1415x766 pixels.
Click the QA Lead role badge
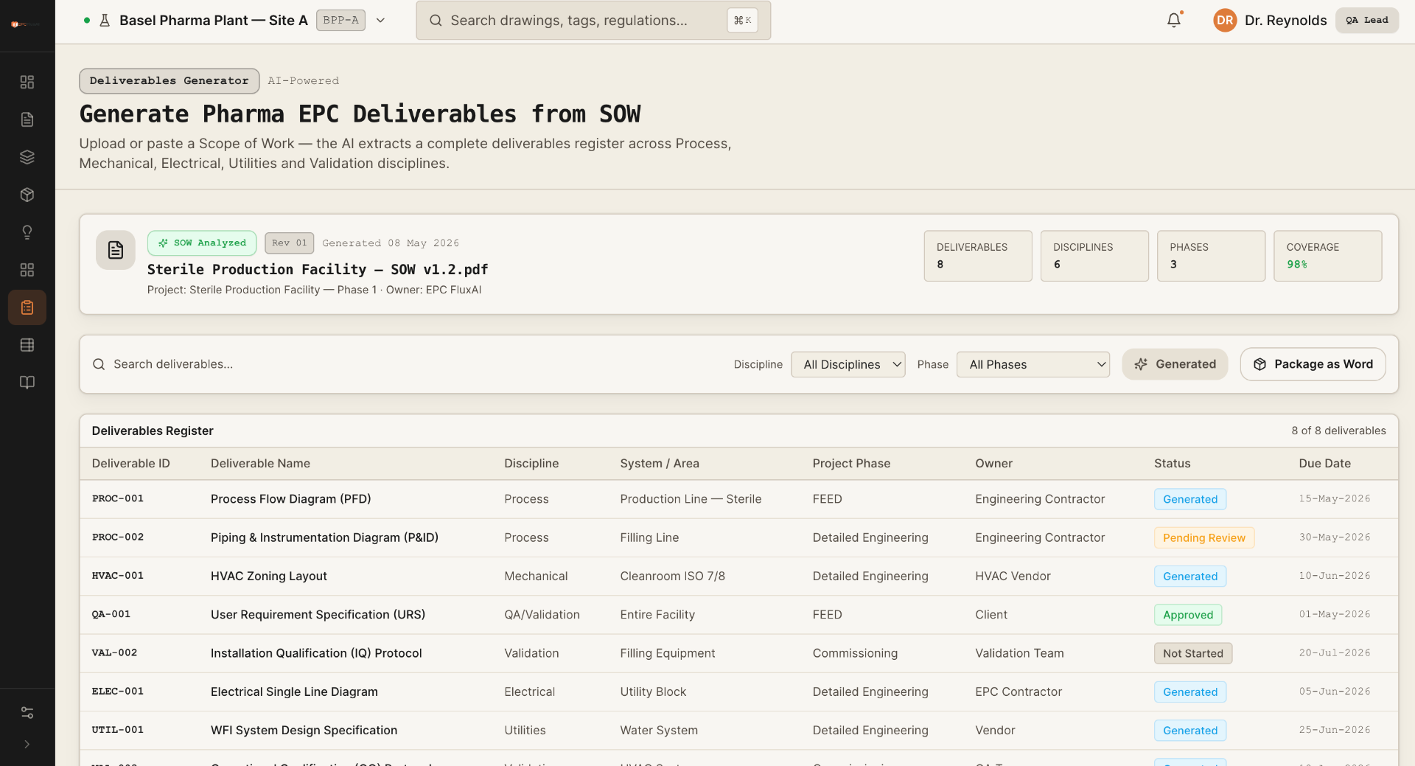(1367, 21)
